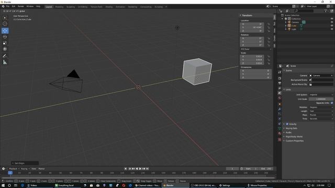Switch to the Modeling workspace tab
Screen dimensions: 335x188
[x=59, y=7]
